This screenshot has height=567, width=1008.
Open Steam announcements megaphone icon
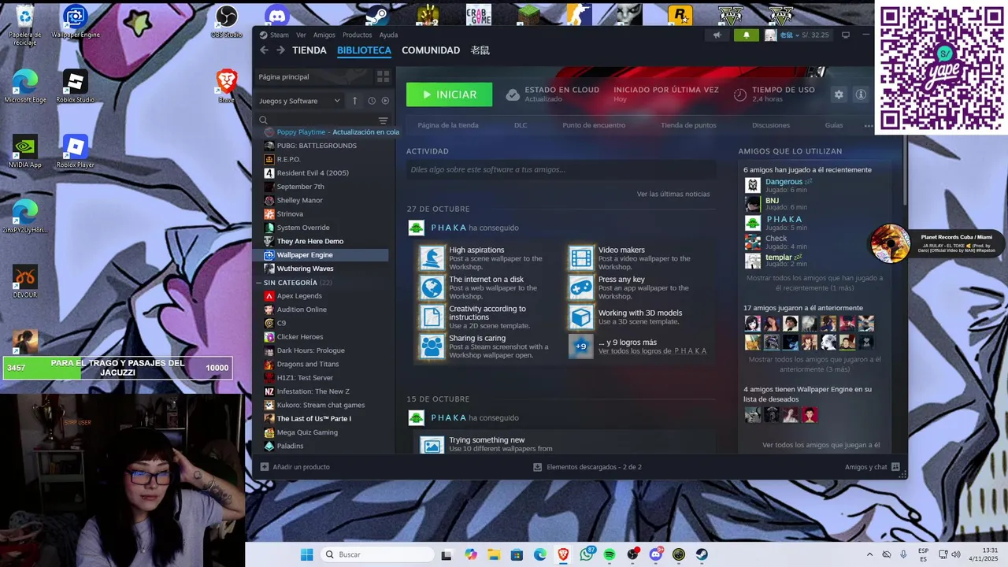point(717,35)
